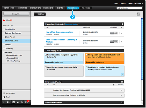Collapse the Discussions section
This screenshot has width=146, height=108.
[x=122, y=24]
